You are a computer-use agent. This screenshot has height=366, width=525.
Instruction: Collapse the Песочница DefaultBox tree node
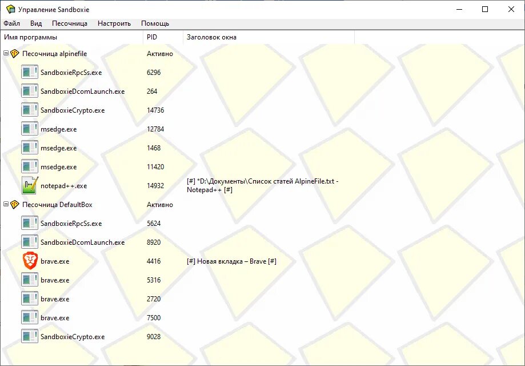coord(6,204)
